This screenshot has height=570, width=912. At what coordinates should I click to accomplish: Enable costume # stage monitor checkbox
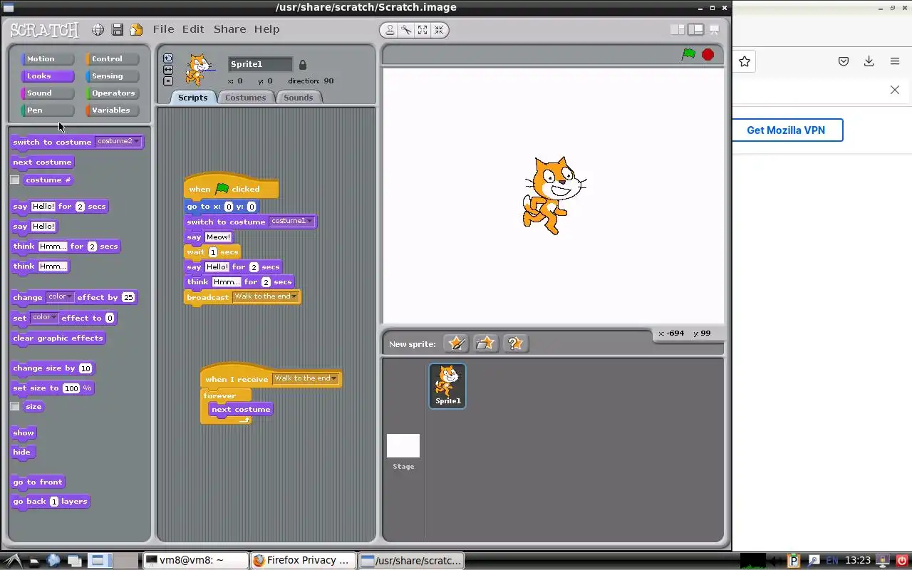[15, 180]
